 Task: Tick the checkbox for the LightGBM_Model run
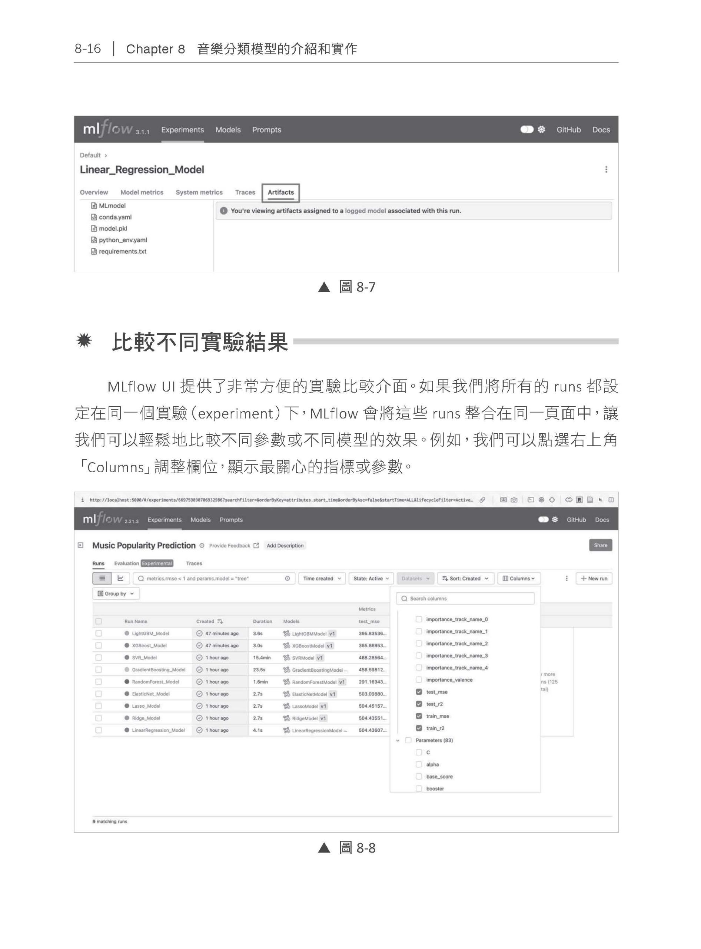pyautogui.click(x=99, y=633)
